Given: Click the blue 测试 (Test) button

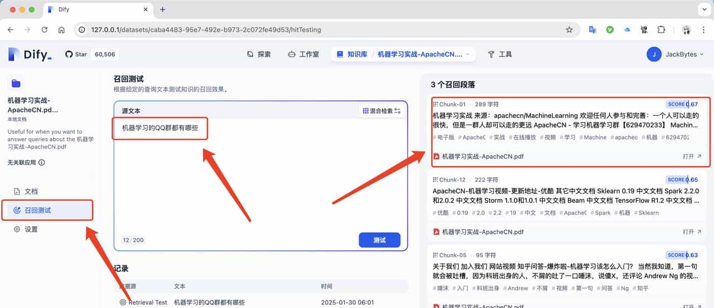Looking at the screenshot, I should coord(379,240).
